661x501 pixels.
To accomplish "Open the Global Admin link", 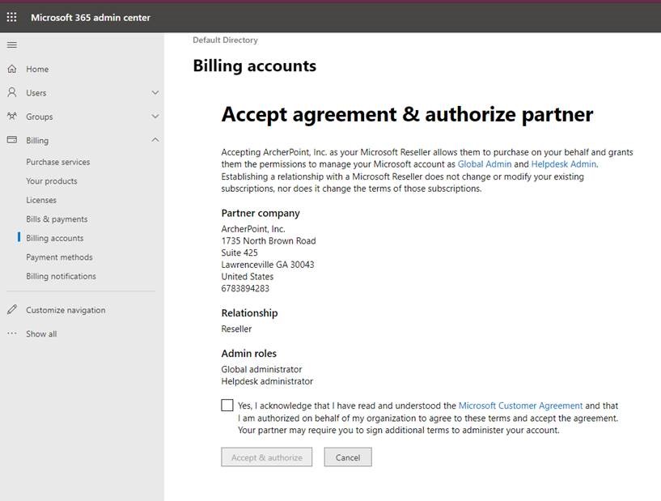I will [x=485, y=164].
